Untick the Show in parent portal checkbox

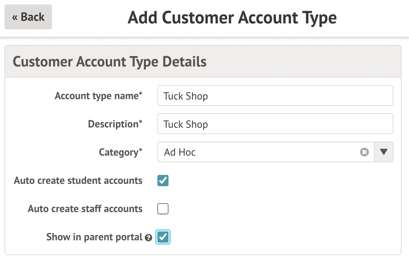[x=163, y=237]
